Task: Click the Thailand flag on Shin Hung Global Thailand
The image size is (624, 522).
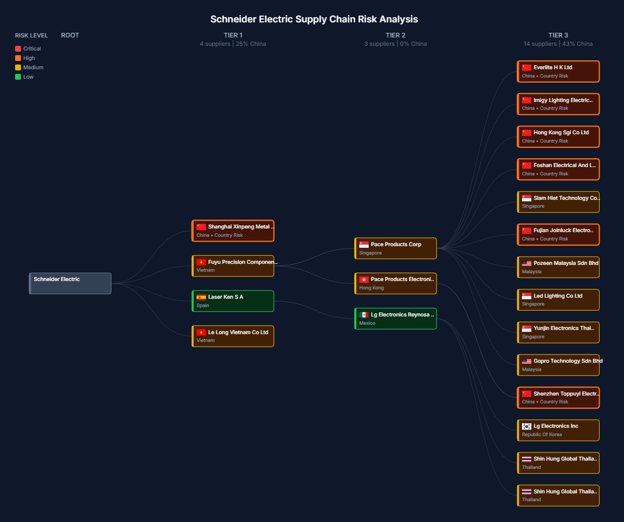Action: [x=526, y=459]
